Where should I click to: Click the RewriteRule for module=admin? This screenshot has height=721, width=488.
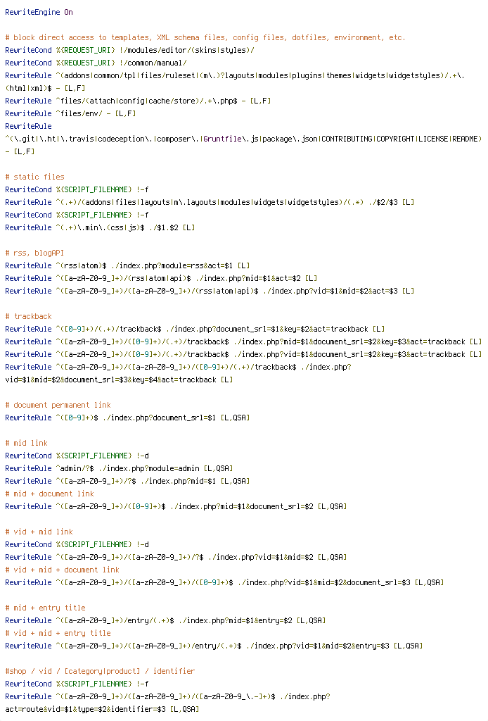click(x=120, y=468)
